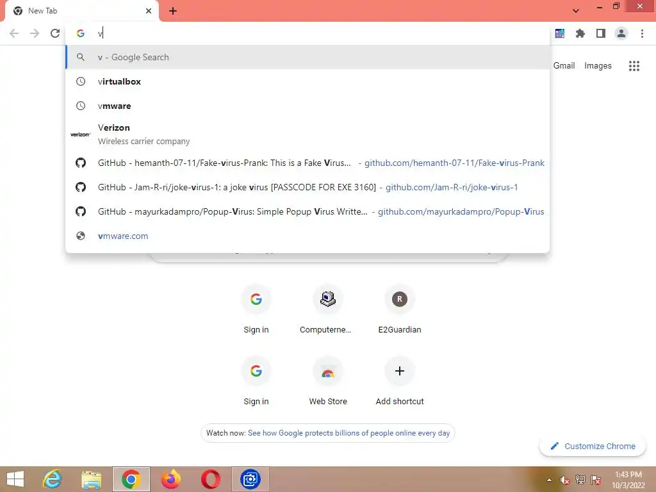
Task: Select the New Tab tab
Action: [81, 11]
